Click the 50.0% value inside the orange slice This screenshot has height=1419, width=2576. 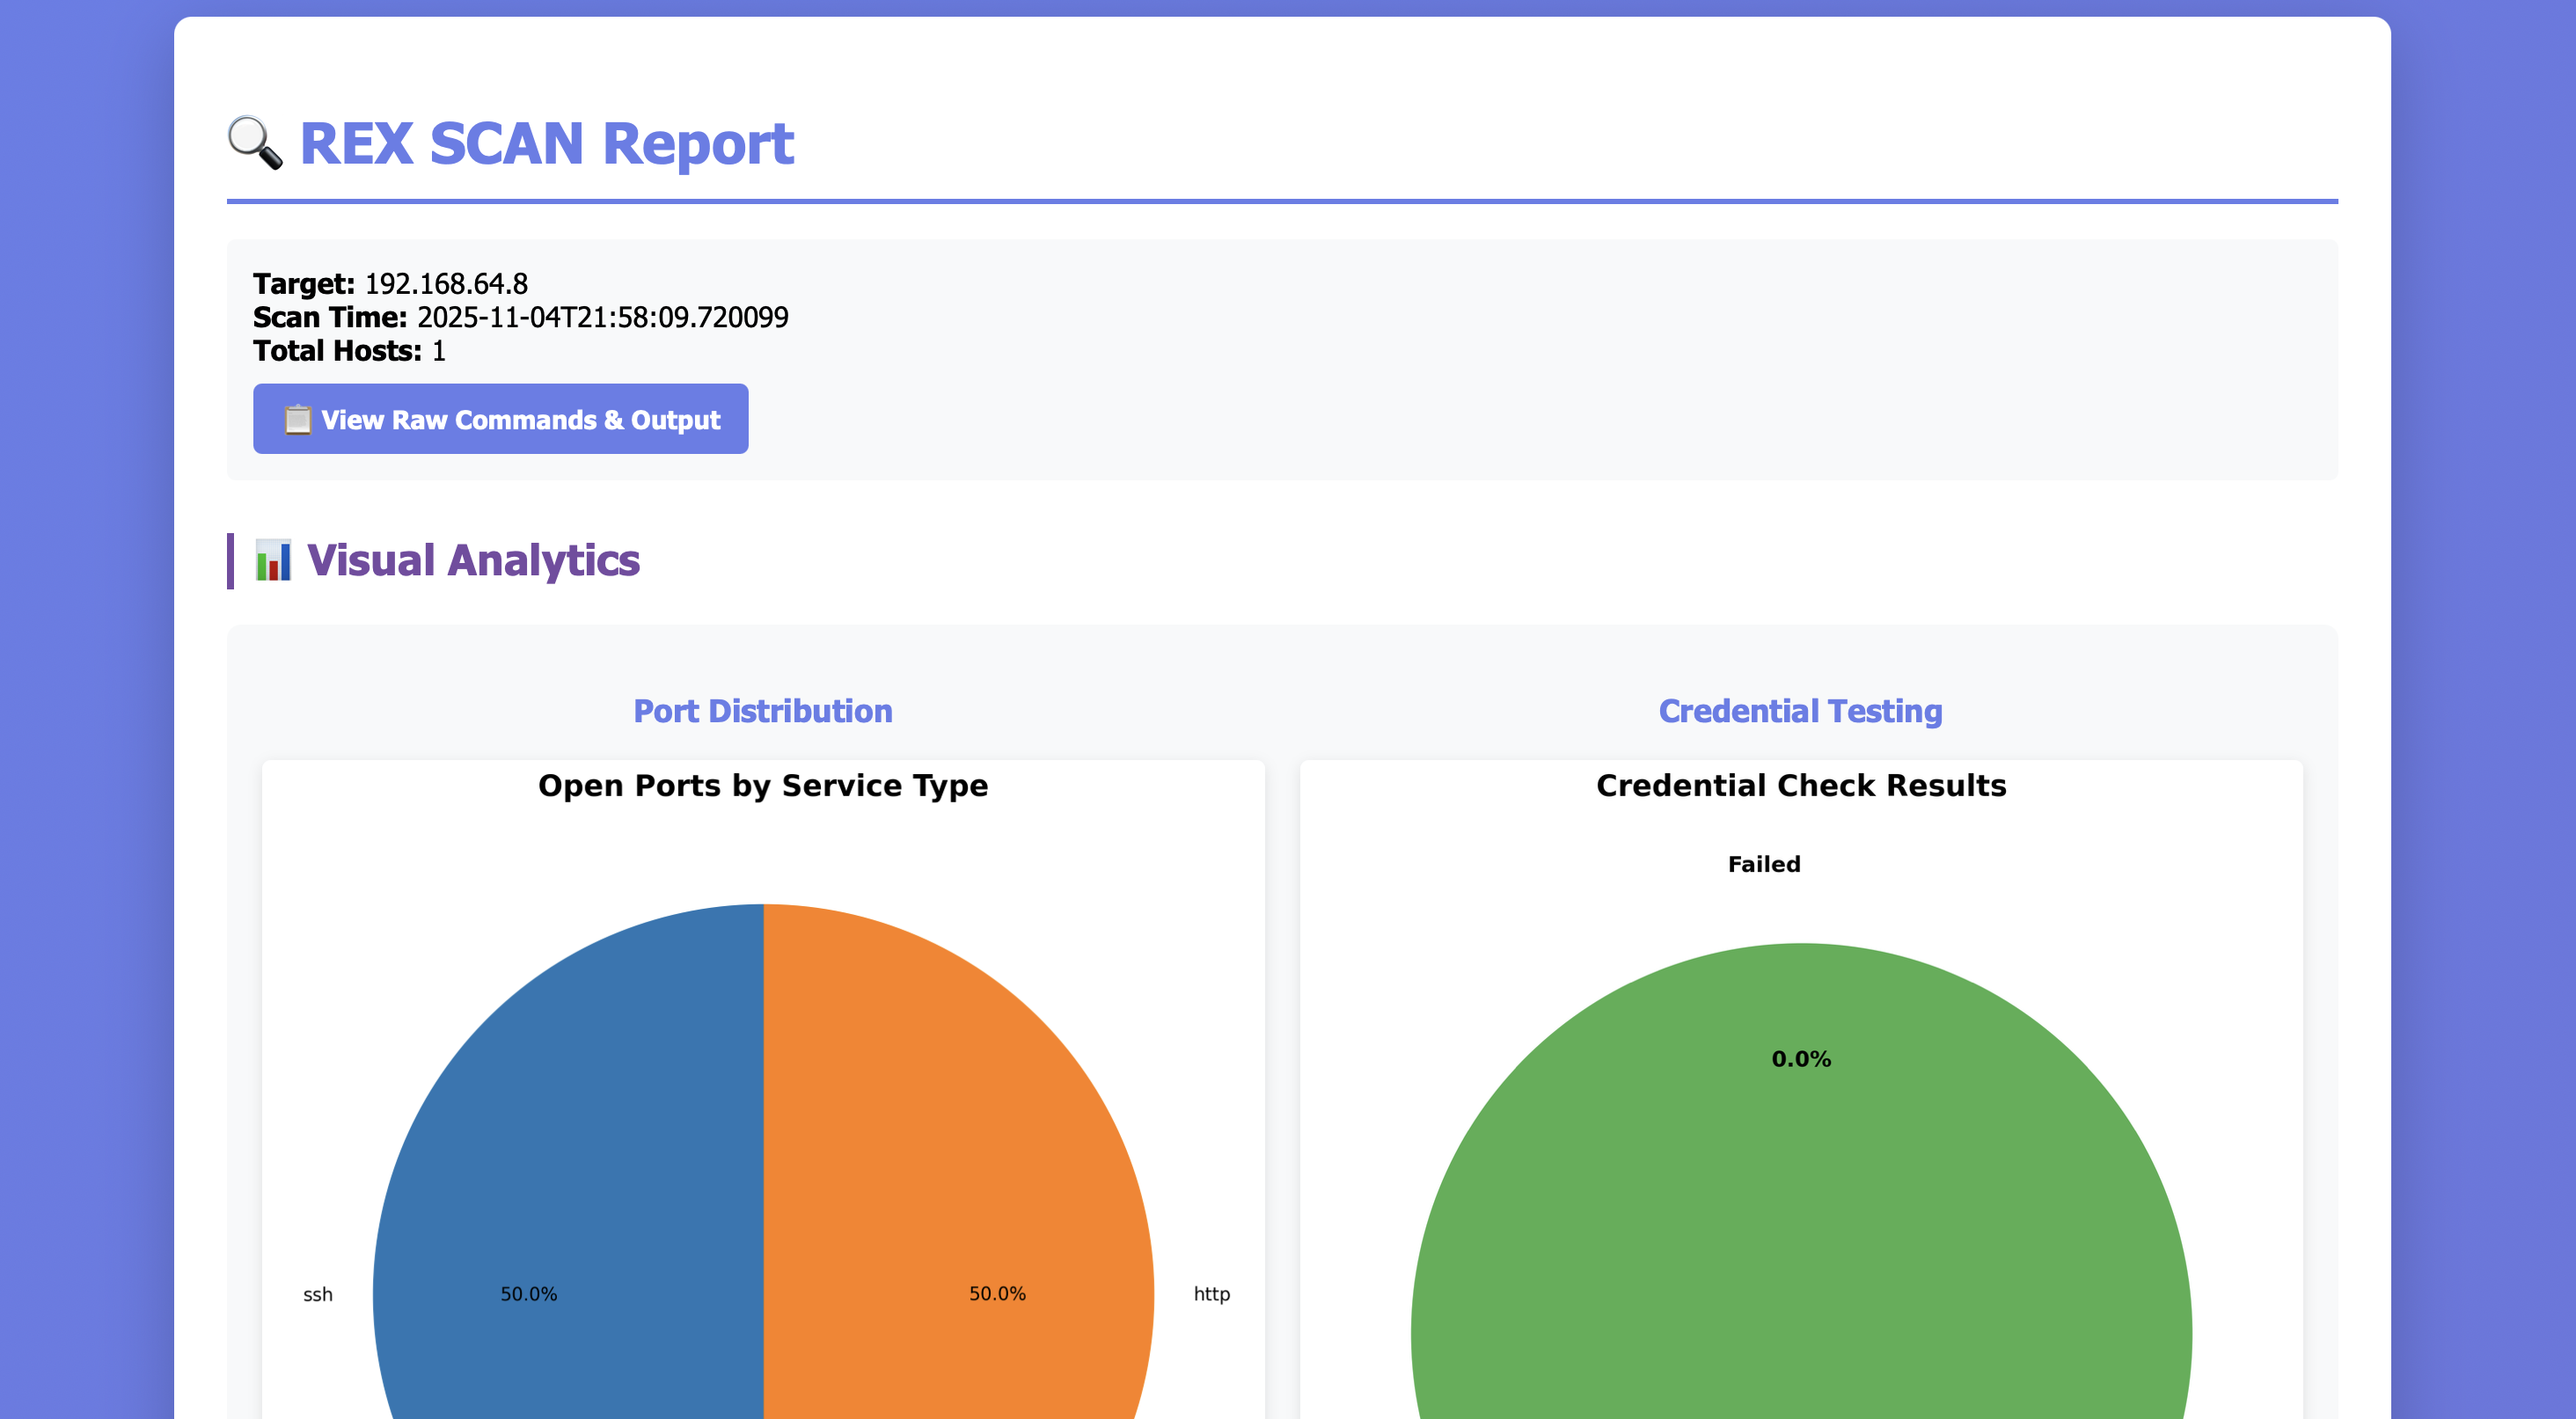click(997, 1293)
